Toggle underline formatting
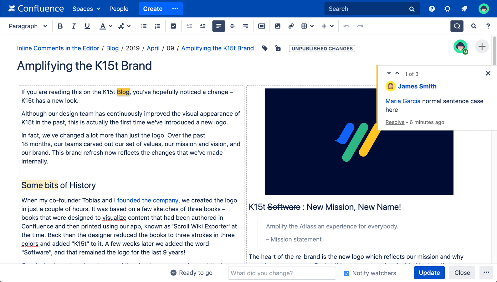Screen dimensions: 497x282 [87, 26]
